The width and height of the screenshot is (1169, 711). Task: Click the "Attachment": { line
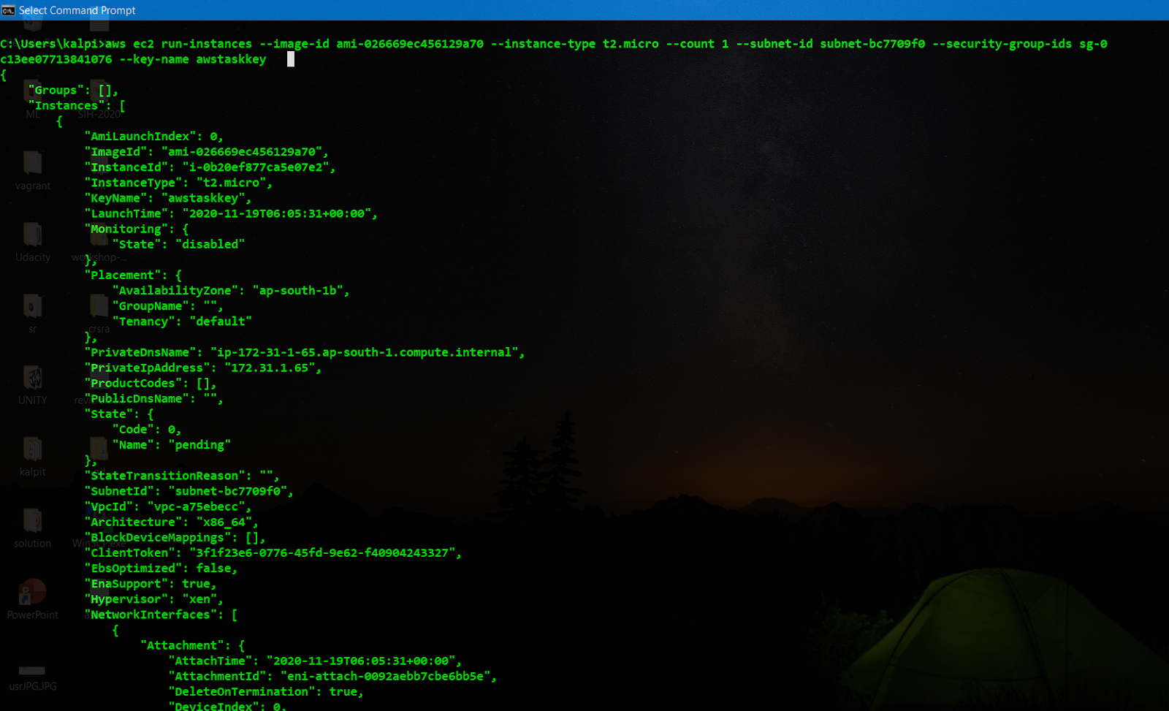(x=193, y=645)
